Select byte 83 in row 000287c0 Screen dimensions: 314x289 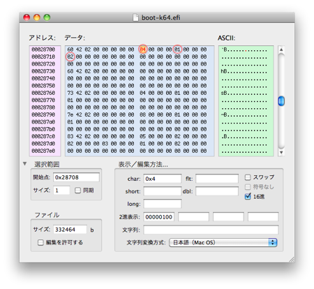(70, 136)
